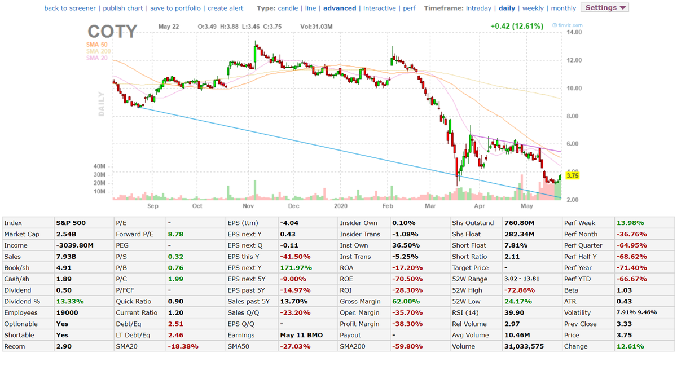The image size is (677, 370).
Task: Click the Perf YTD value -66.67%
Action: tap(631, 279)
